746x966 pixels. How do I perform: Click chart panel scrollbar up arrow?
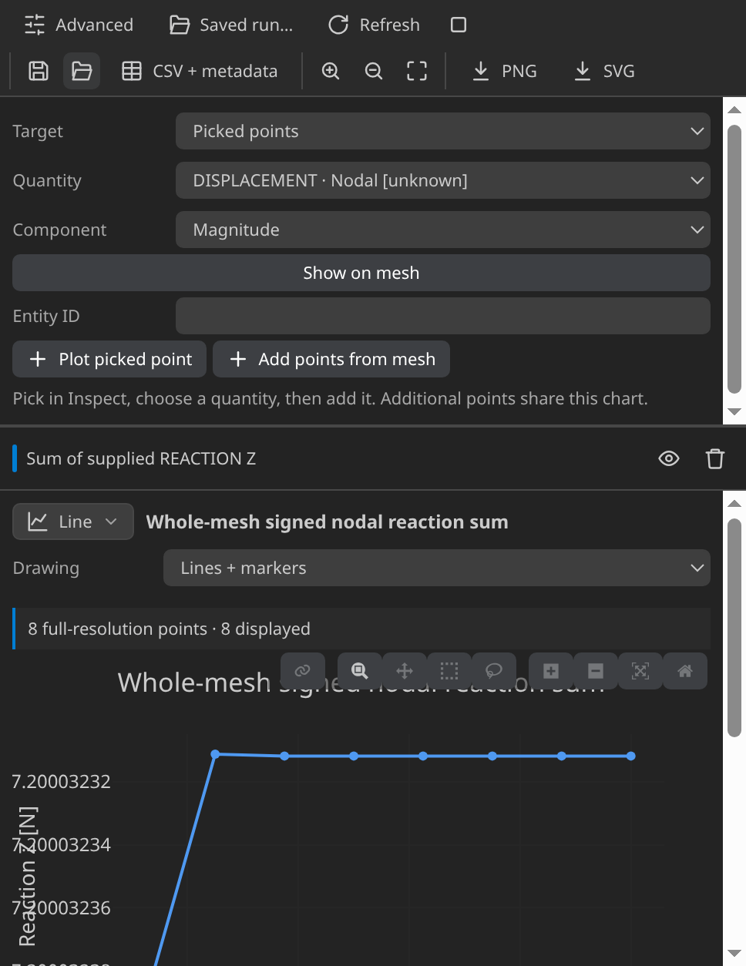(734, 503)
